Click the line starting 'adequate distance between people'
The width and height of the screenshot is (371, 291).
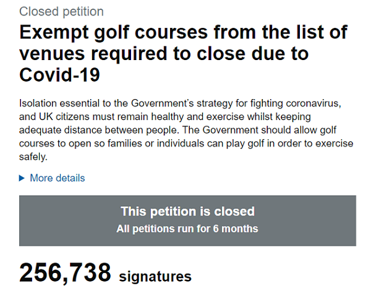point(177,131)
